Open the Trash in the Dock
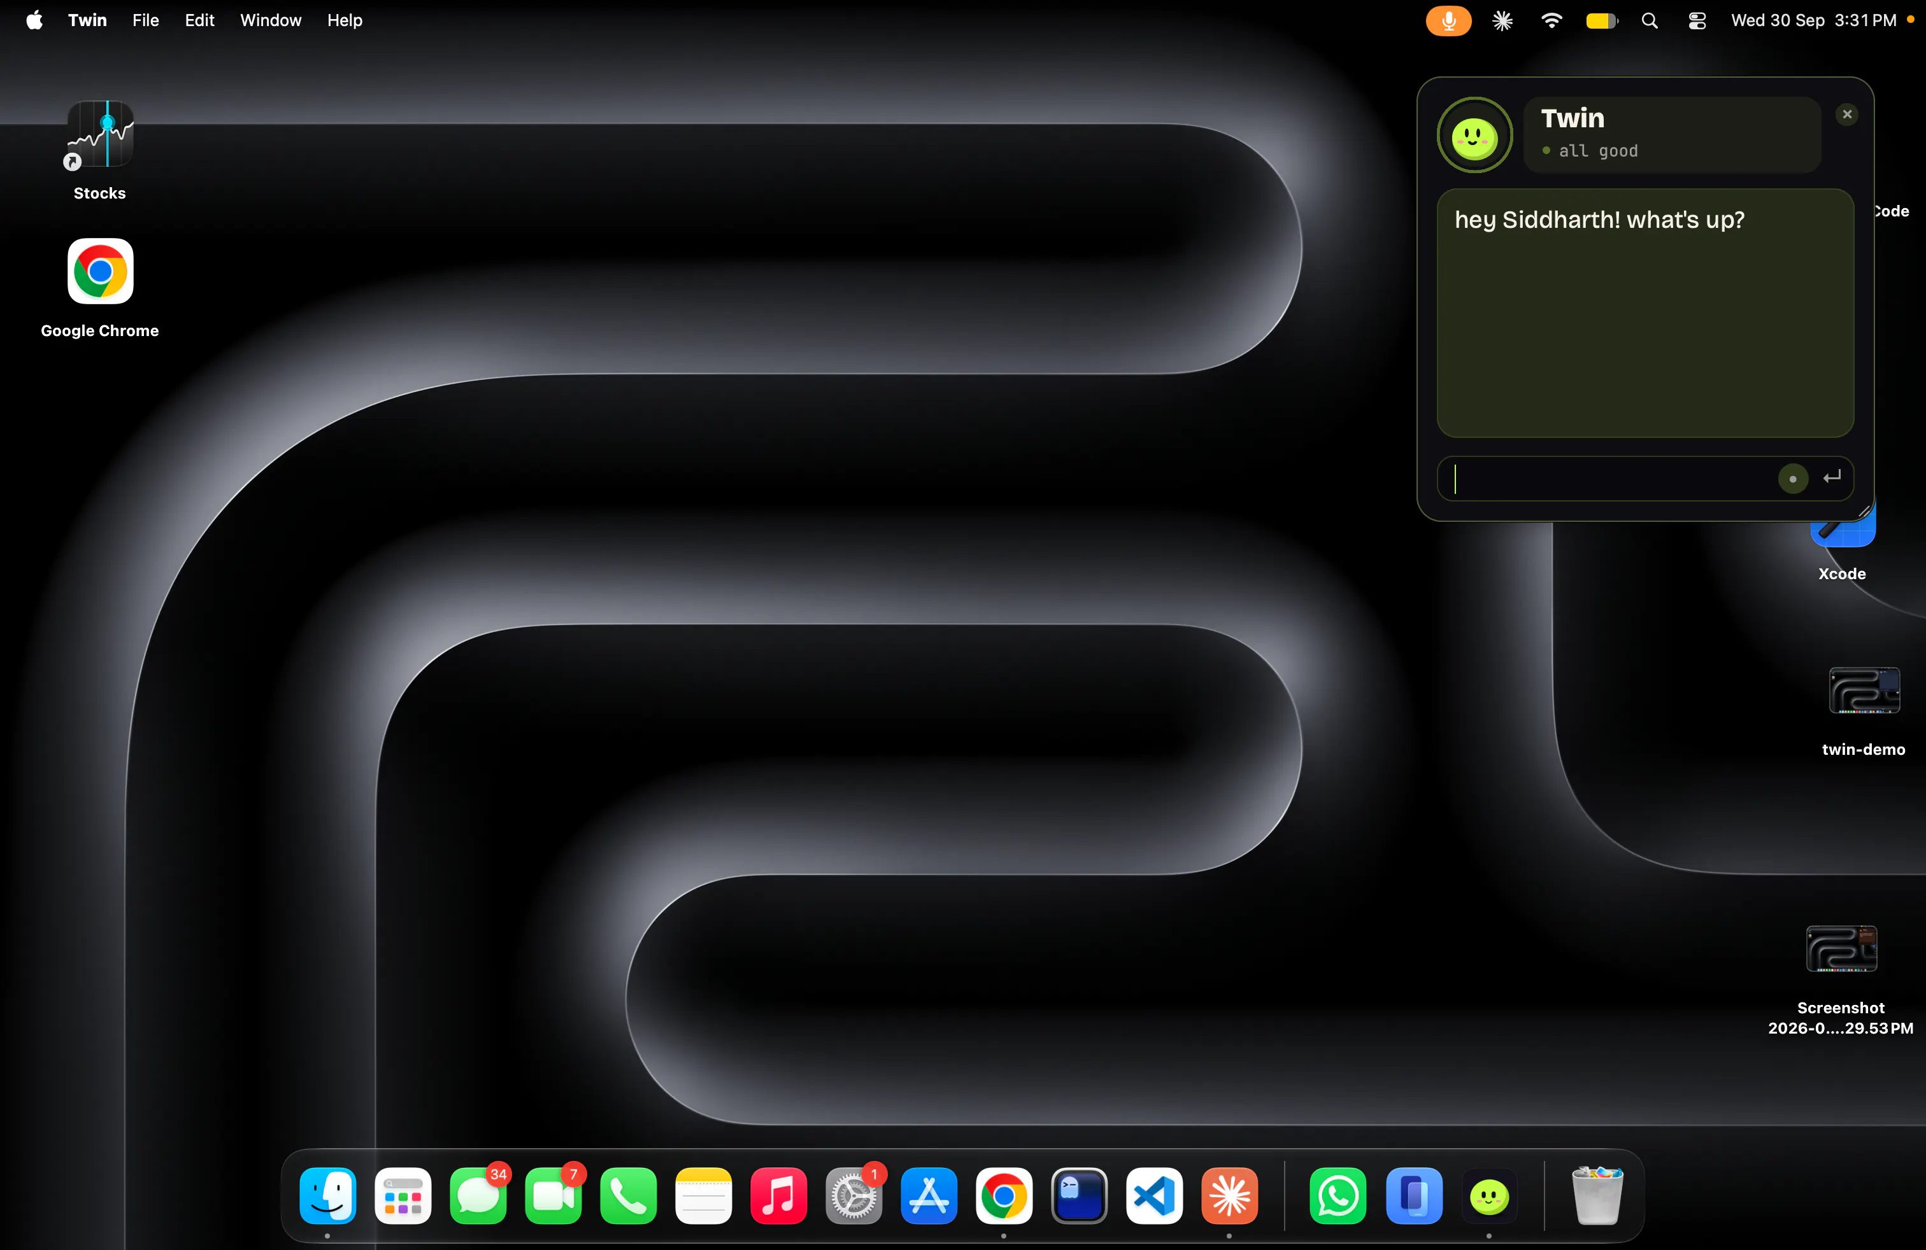This screenshot has height=1250, width=1926. (1597, 1195)
